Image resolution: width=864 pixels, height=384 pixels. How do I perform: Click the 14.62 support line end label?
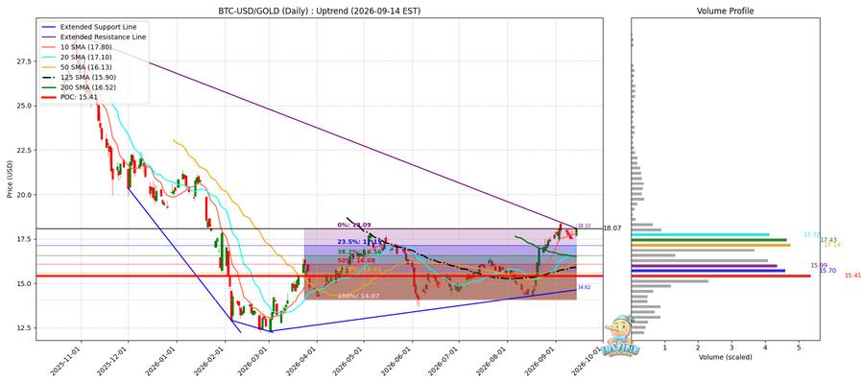click(x=584, y=288)
